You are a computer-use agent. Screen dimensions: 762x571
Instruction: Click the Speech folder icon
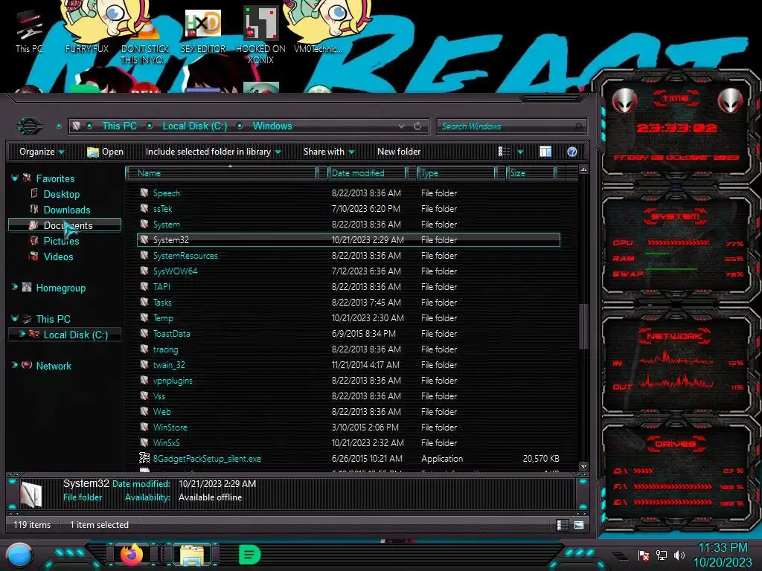point(144,193)
